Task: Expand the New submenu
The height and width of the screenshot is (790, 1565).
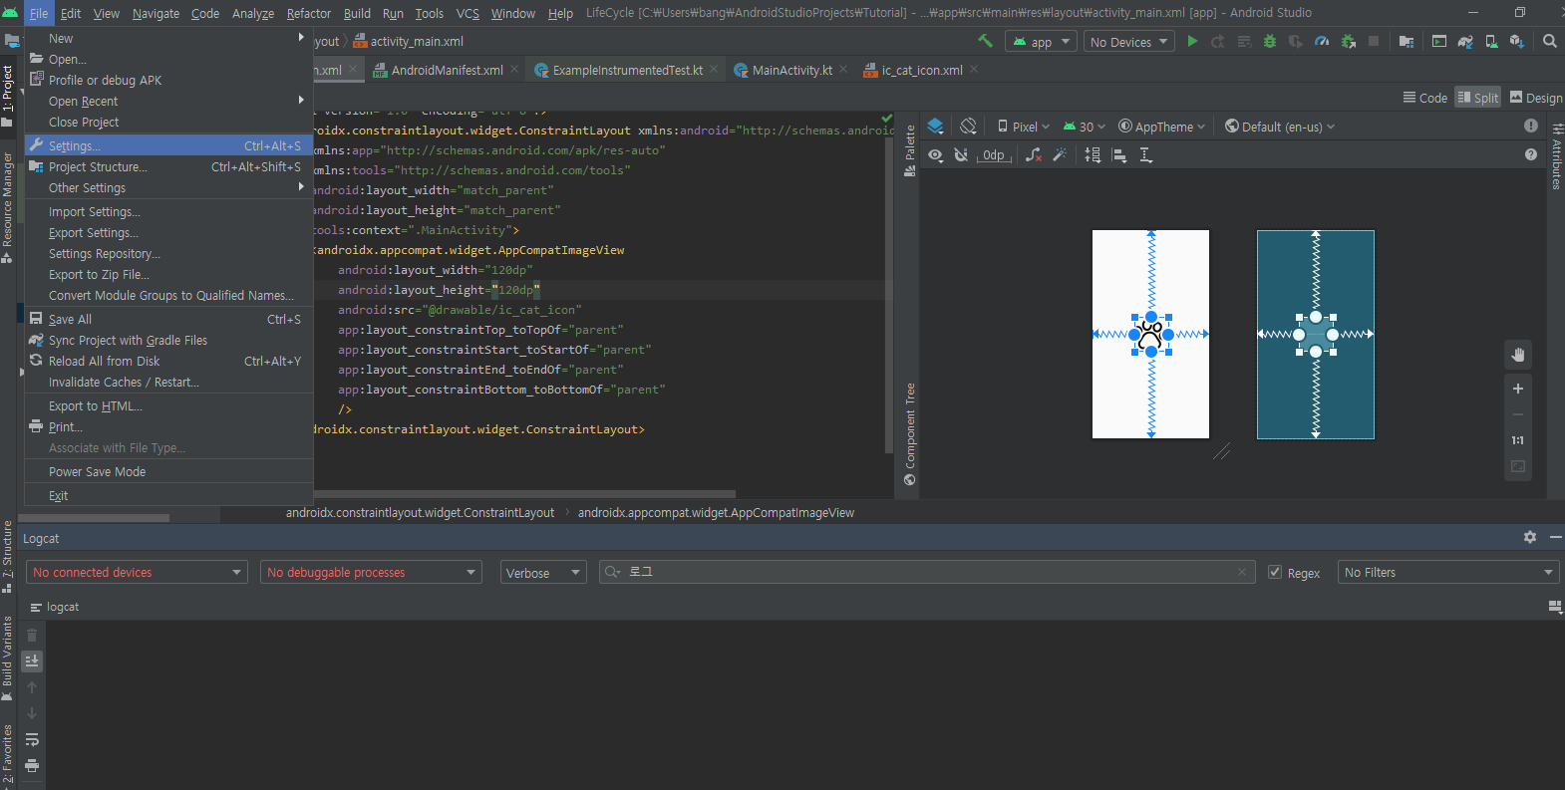Action: coord(168,38)
